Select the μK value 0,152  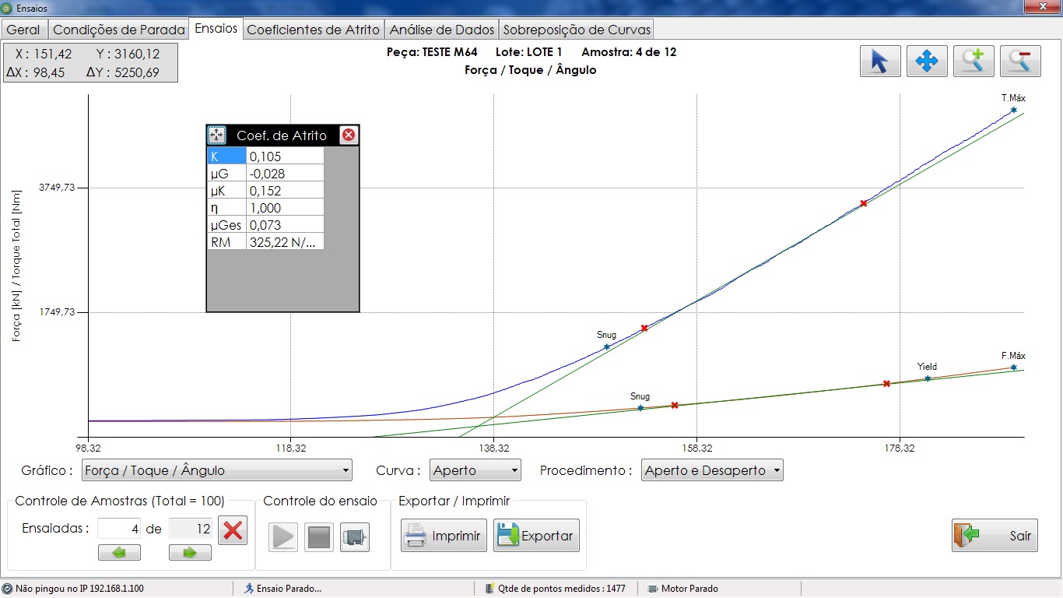(285, 191)
